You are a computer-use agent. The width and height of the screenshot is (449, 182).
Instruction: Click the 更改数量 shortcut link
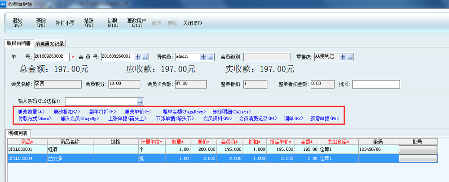point(31,112)
